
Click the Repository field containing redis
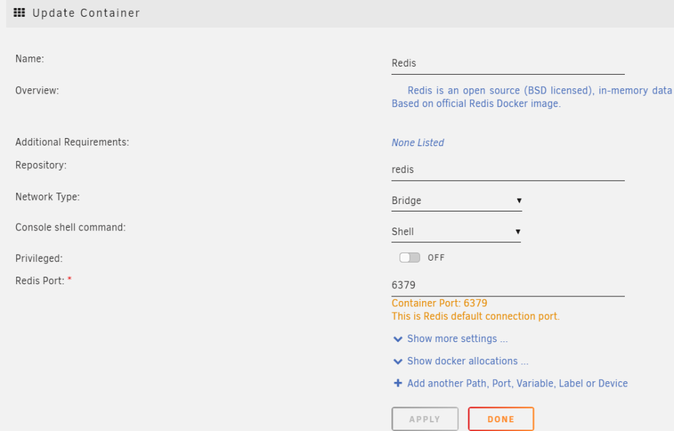point(508,170)
